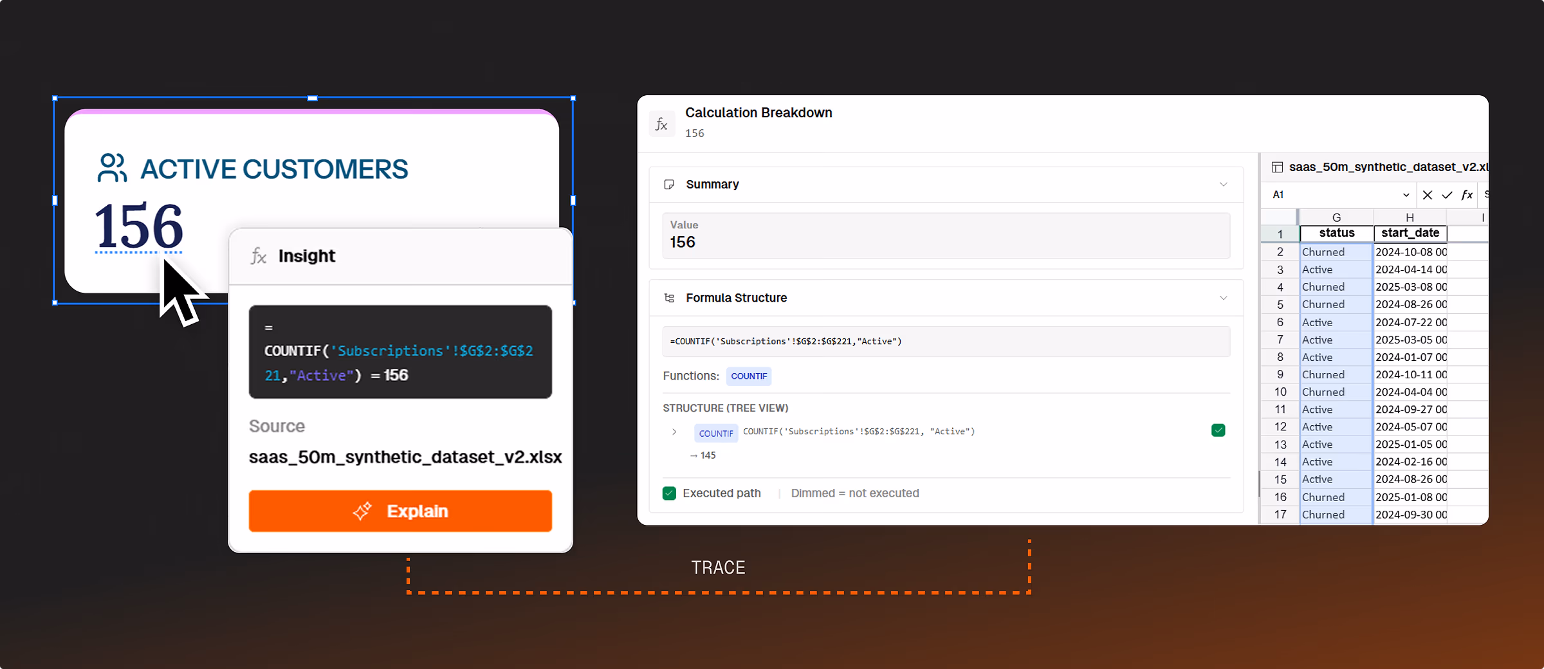Click the formula text box under Formula Structure
Image resolution: width=1544 pixels, height=669 pixels.
(x=946, y=342)
